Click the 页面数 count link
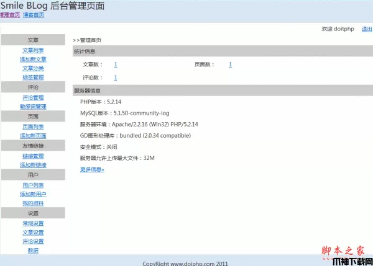The image size is (373, 266). pyautogui.click(x=230, y=64)
